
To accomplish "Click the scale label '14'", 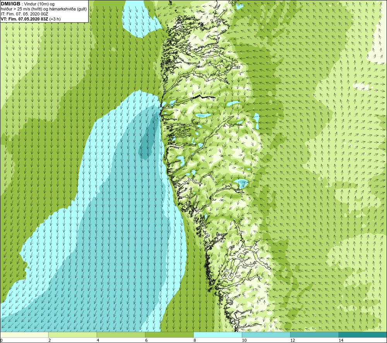I will click(341, 340).
